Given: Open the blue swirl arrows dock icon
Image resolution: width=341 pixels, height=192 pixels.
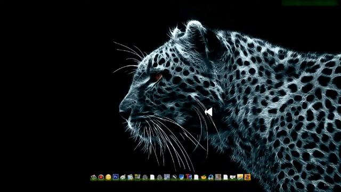Looking at the screenshot, I should (211, 177).
